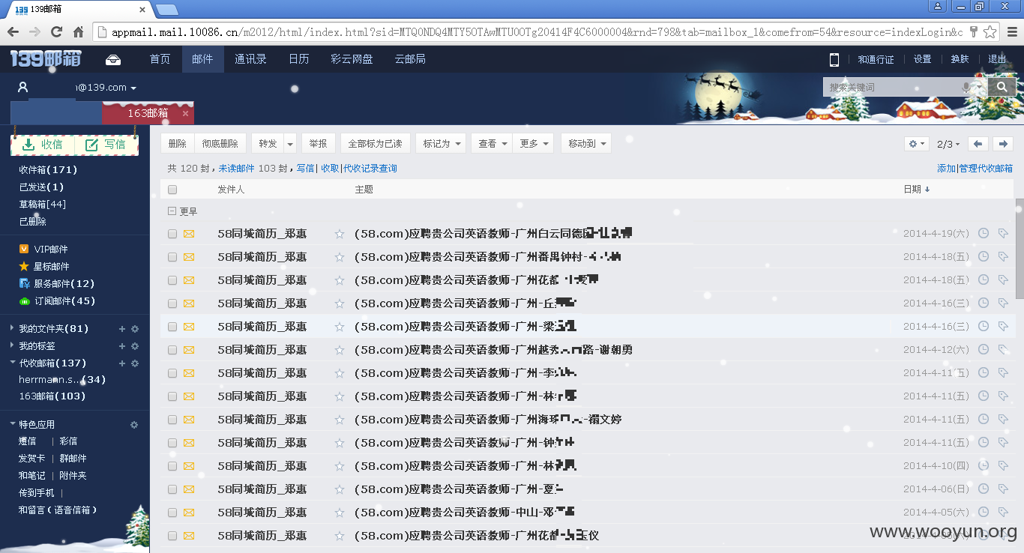The image size is (1024, 553).
Task: Bookmark the page with the browser star icon
Action: 990,31
